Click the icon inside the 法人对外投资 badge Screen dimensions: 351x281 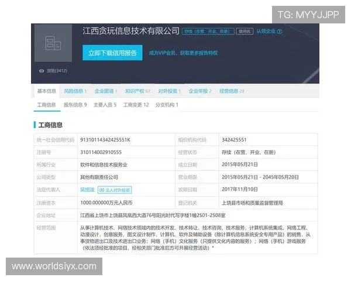[x=102, y=190]
